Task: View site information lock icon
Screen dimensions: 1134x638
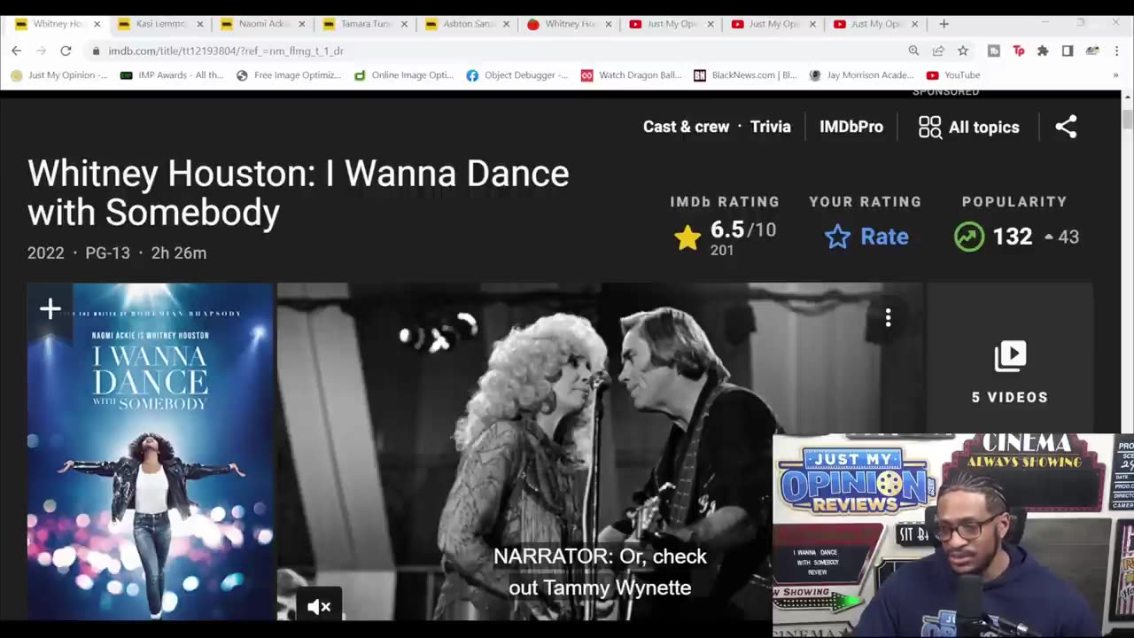Action: coord(96,51)
